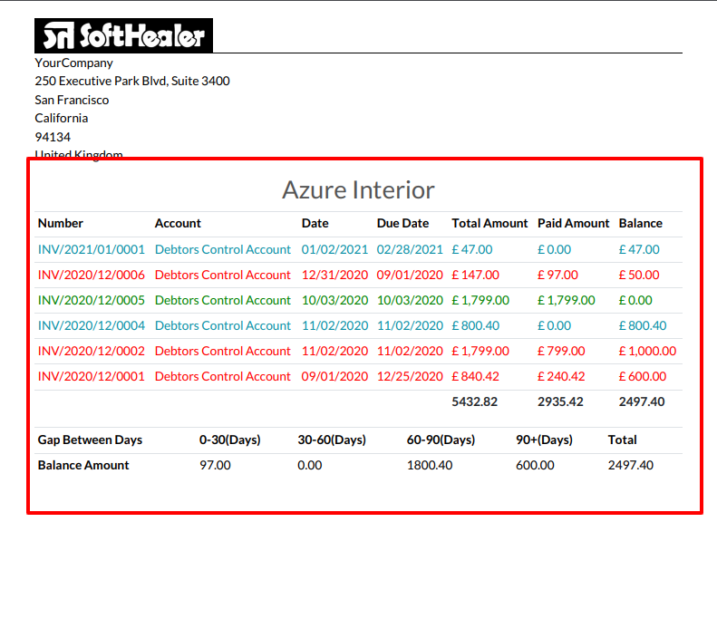Click the 5432.82 total sum
This screenshot has height=638, width=717.
pyautogui.click(x=475, y=401)
